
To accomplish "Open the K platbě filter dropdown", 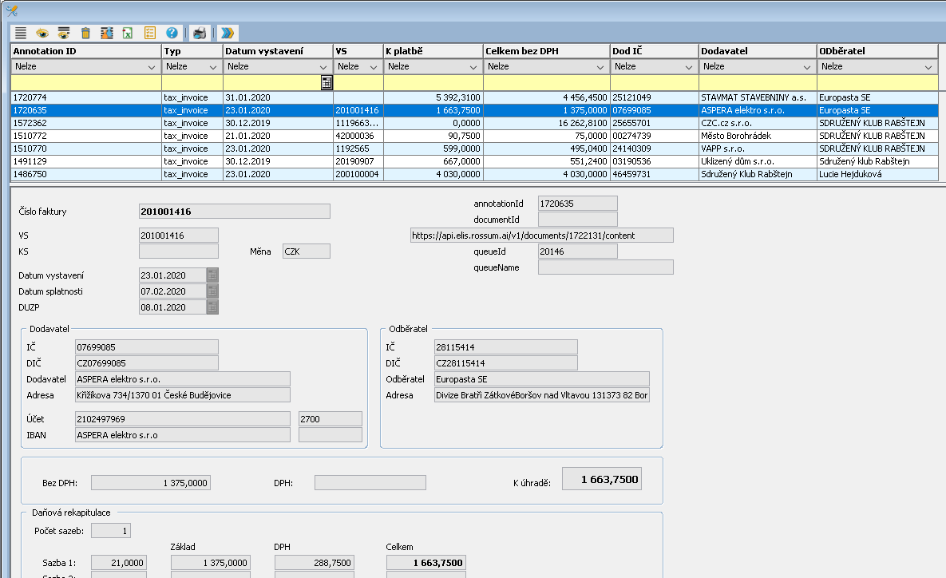I will click(x=473, y=67).
